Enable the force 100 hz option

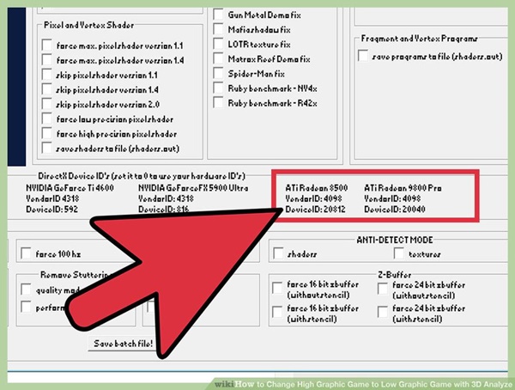(26, 253)
